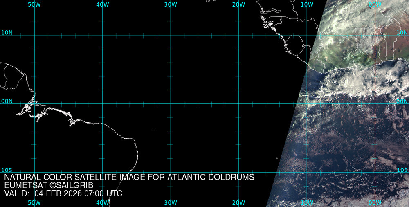Click grid intersection of 10N and 40W

pyautogui.click(x=102, y=35)
